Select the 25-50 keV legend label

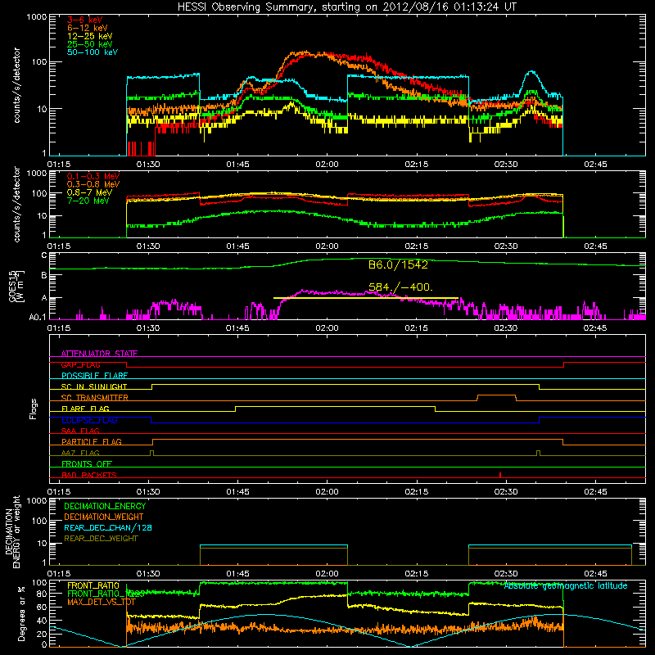(90, 44)
